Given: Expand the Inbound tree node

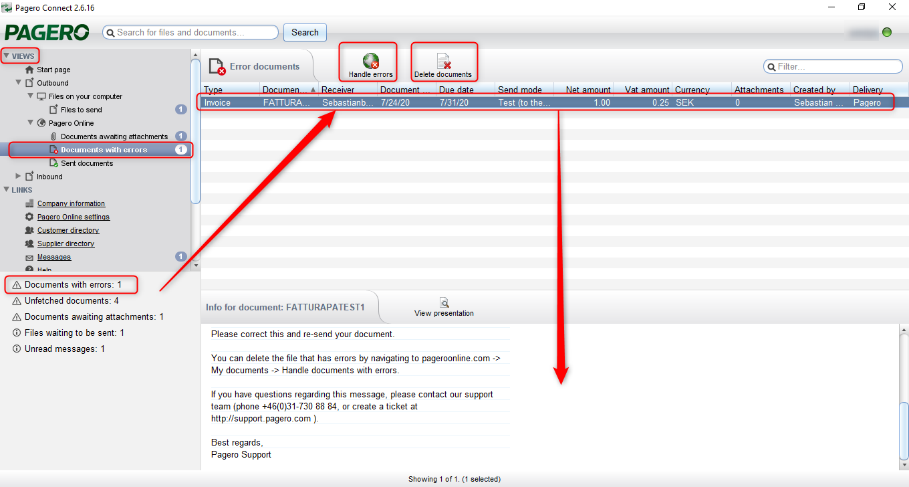Looking at the screenshot, I should 19,177.
